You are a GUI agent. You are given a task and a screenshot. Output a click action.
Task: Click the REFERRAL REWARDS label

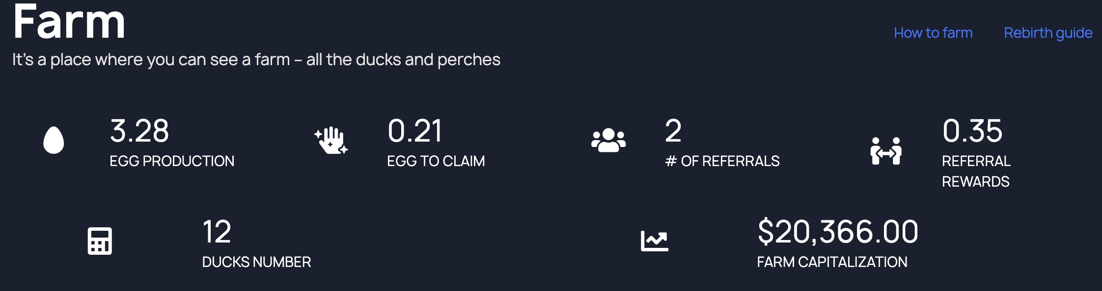976,171
